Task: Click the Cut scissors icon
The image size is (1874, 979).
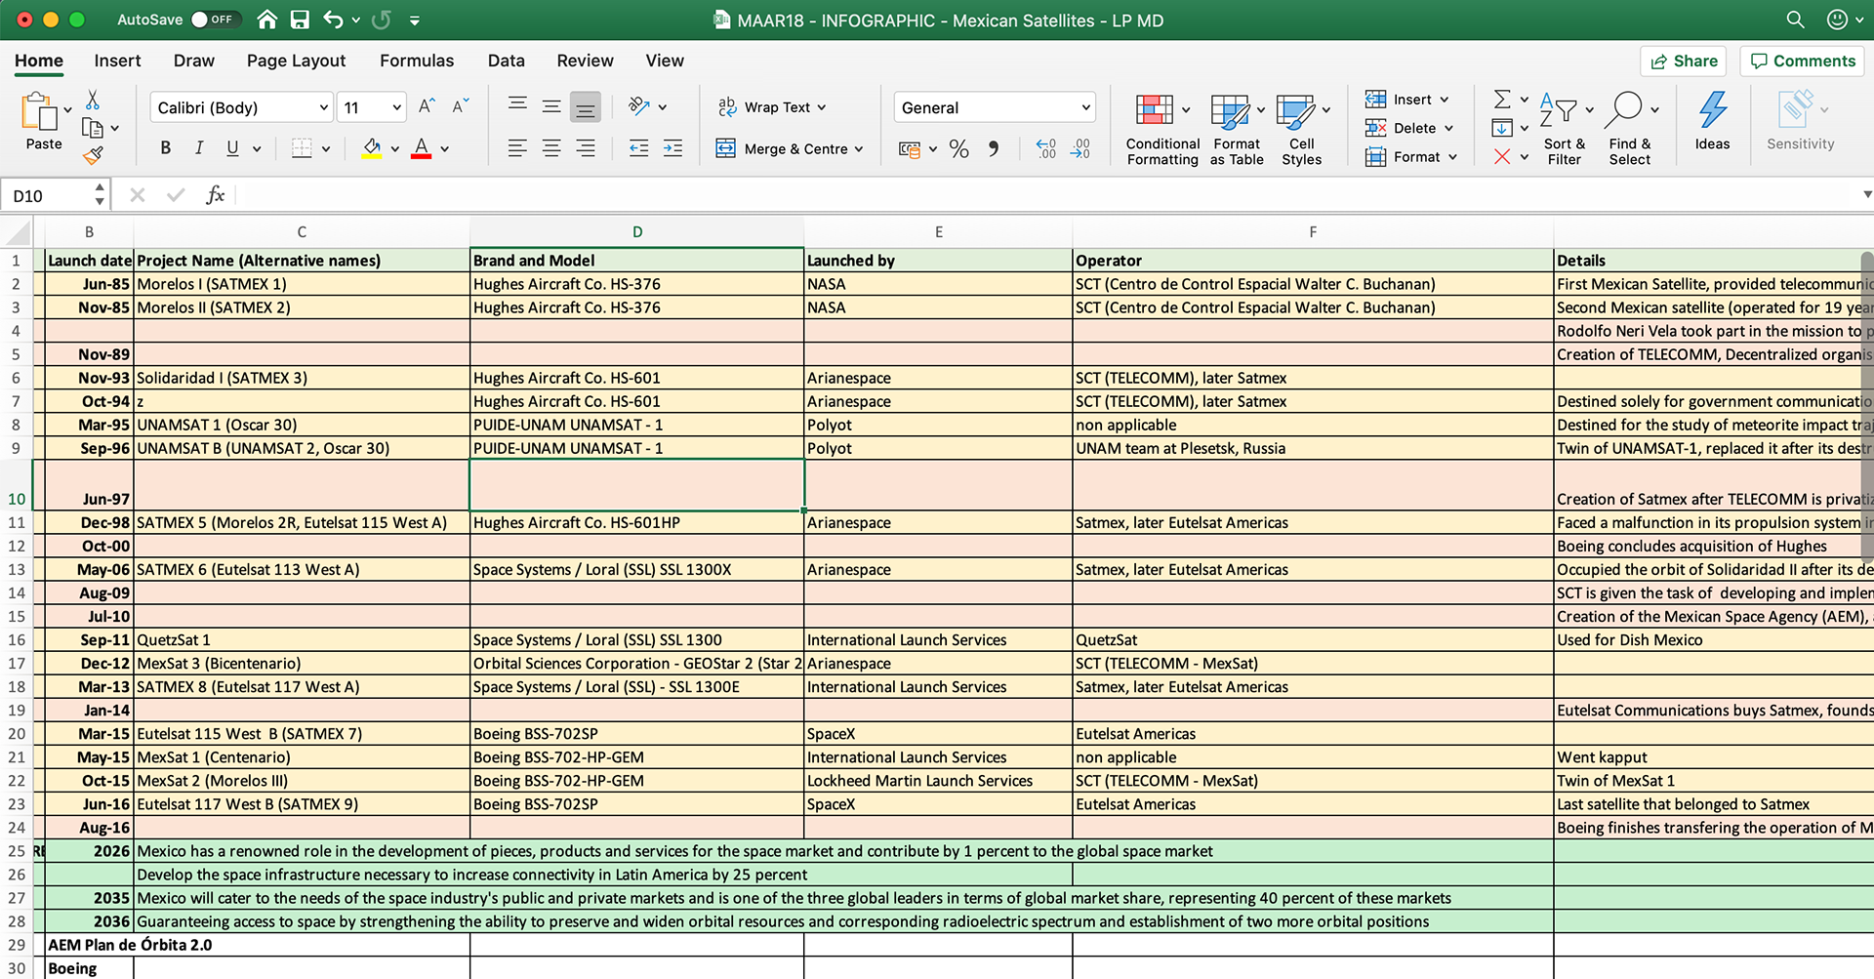Action: coord(93,100)
